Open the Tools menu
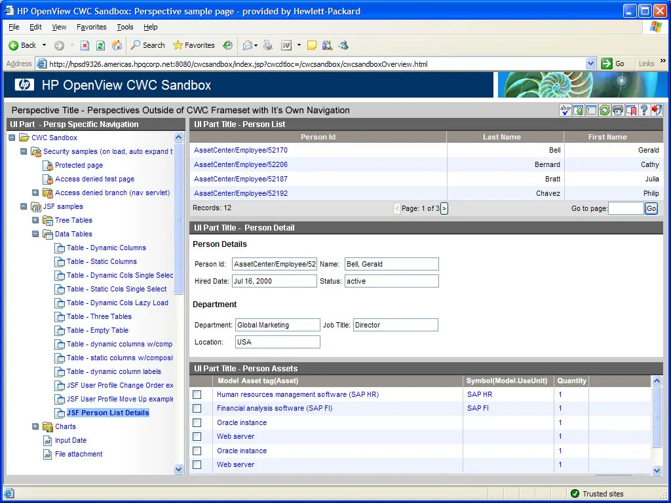This screenshot has width=671, height=503. (125, 27)
